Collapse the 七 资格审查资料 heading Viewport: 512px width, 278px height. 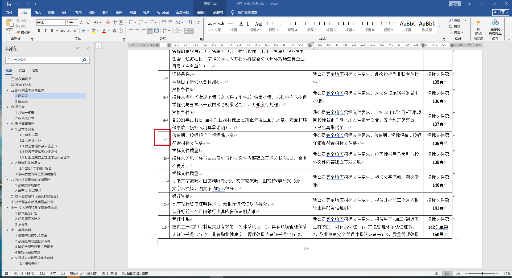(x=8, y=124)
